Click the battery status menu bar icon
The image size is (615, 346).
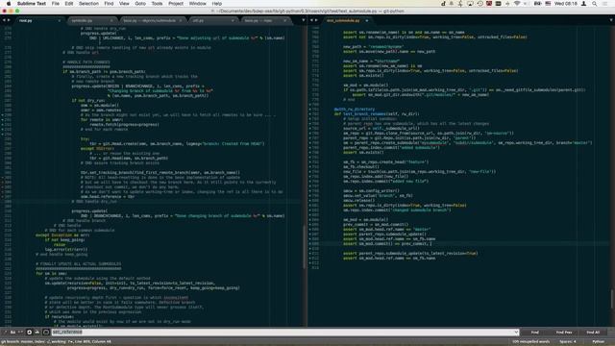pyautogui.click(x=537, y=4)
